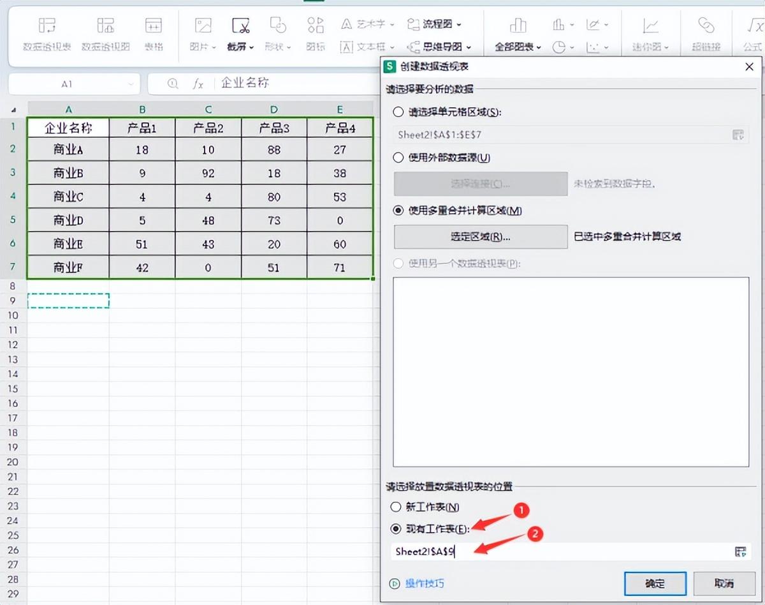
Task: Click range picker icon beside Sheet2!$A$9
Action: [x=740, y=552]
